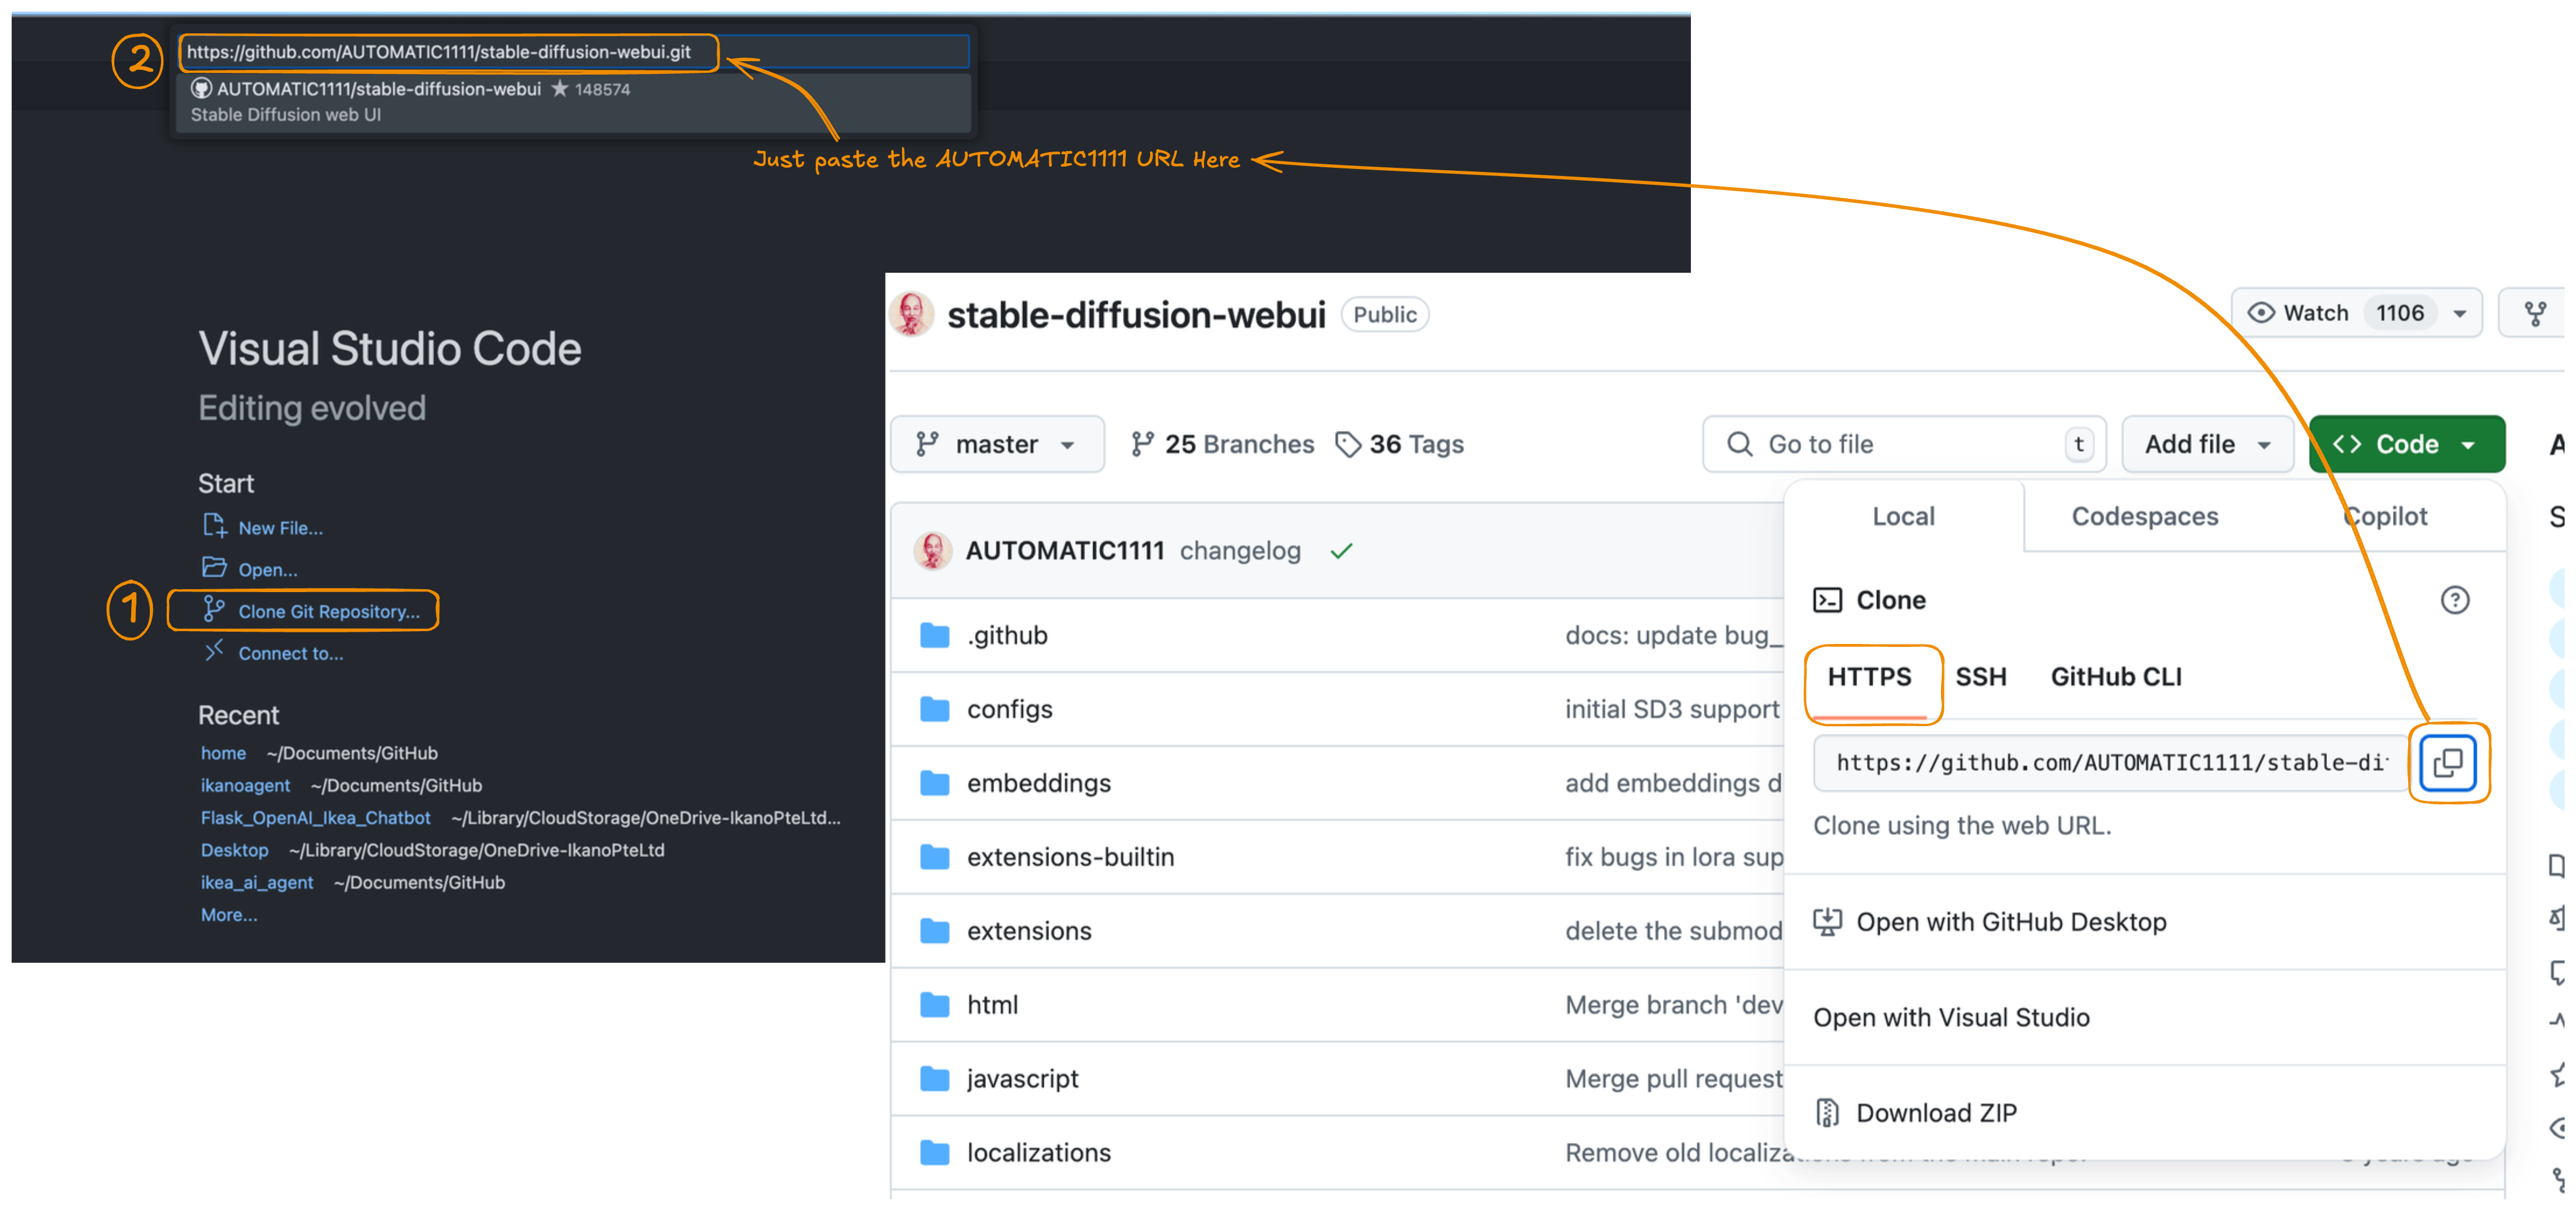Click the GitHub Desktop download icon
Image resolution: width=2576 pixels, height=1211 pixels.
pyautogui.click(x=1827, y=921)
